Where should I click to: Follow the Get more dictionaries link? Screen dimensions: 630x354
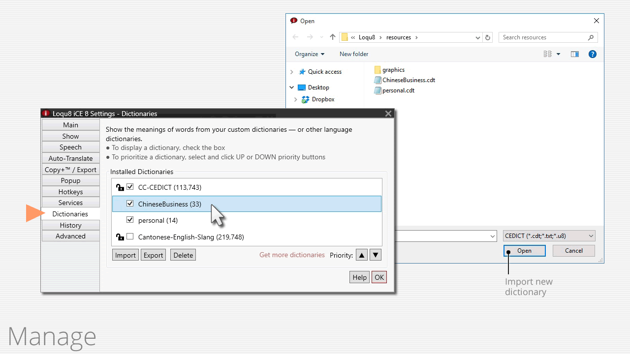pos(292,255)
